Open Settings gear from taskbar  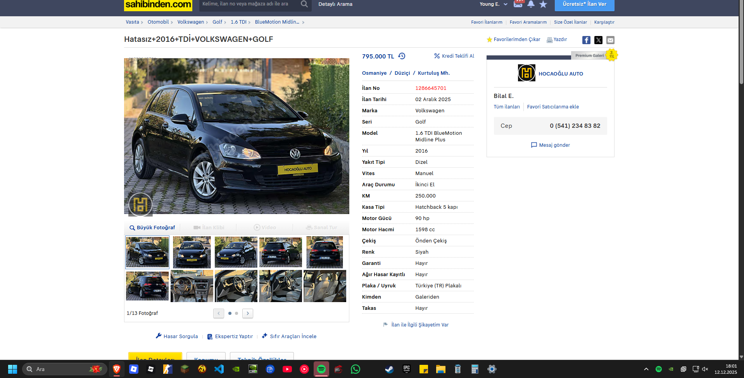pyautogui.click(x=492, y=369)
